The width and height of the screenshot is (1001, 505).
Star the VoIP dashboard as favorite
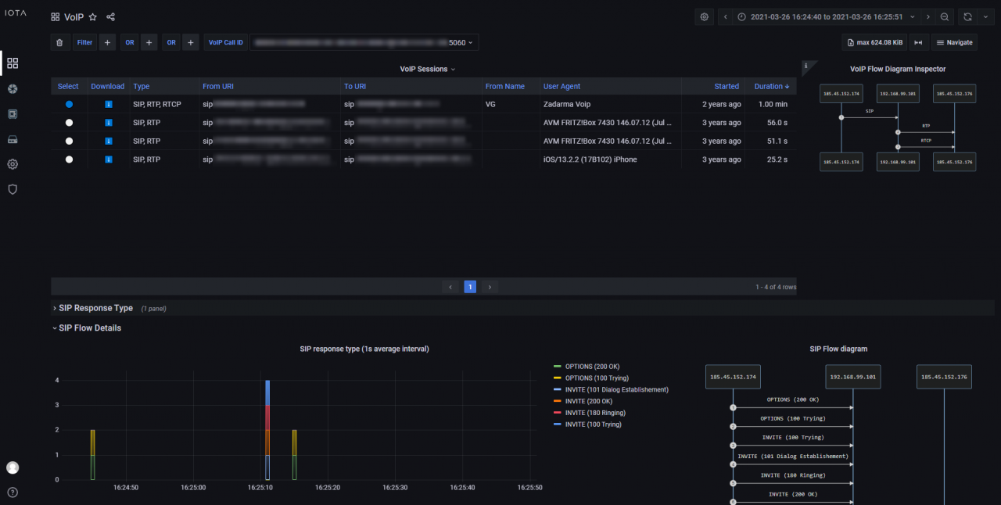point(93,17)
